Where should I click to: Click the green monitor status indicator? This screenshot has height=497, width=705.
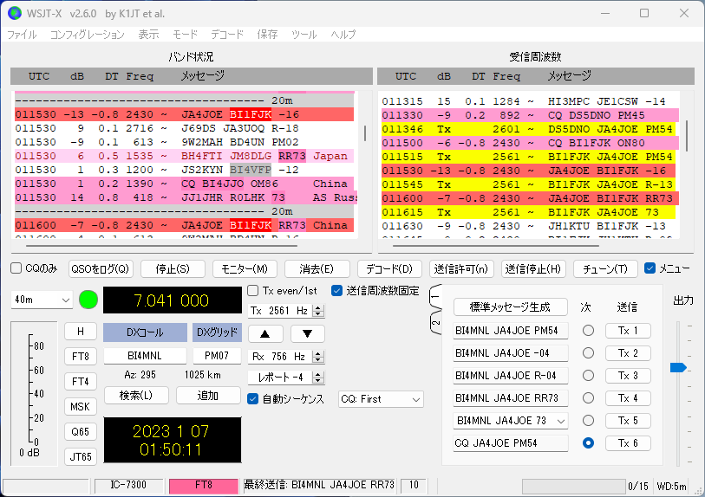click(x=88, y=300)
